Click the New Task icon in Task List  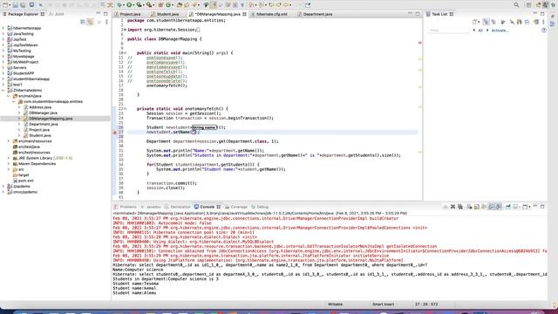[x=474, y=22]
